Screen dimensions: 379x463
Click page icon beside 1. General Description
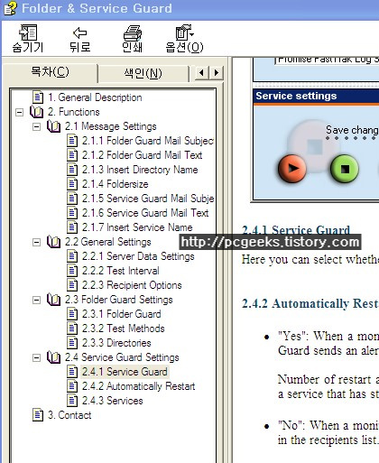[38, 97]
